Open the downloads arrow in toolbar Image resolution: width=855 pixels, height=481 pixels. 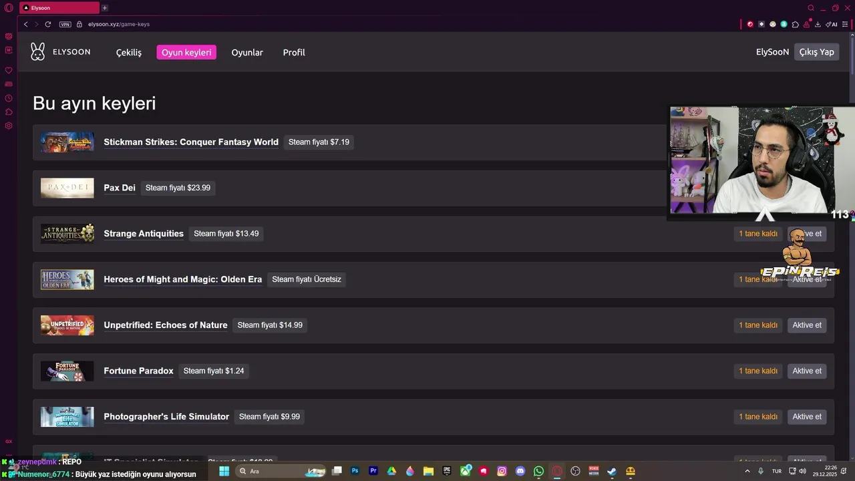tap(818, 24)
